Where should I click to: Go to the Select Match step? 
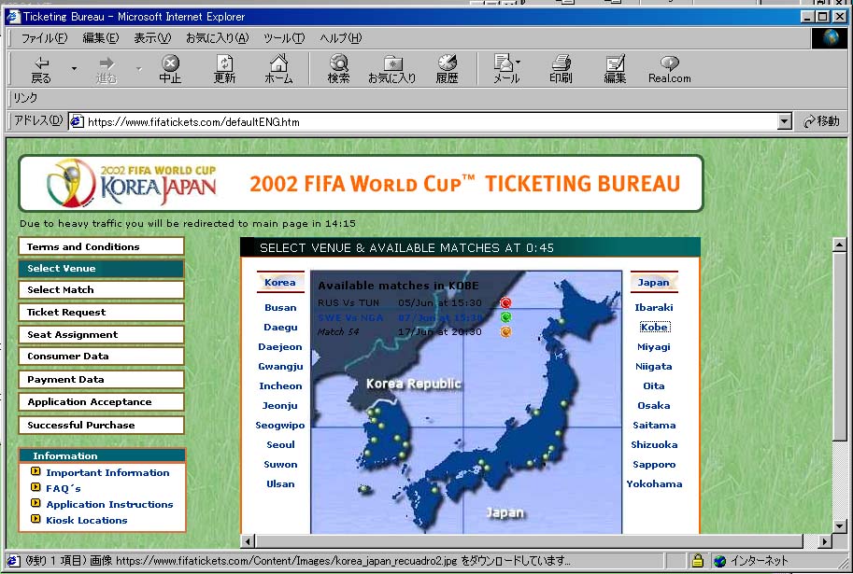pos(101,289)
